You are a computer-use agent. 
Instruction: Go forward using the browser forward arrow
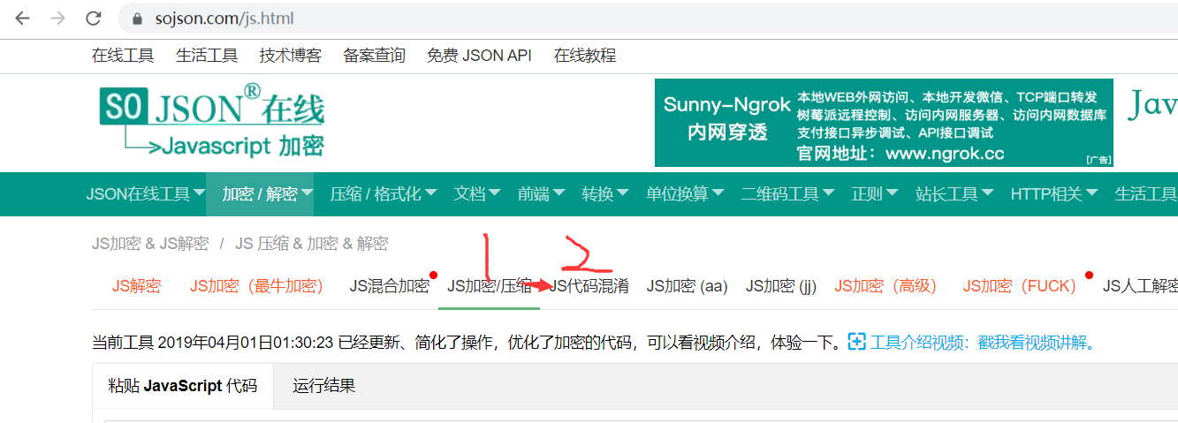coord(57,18)
